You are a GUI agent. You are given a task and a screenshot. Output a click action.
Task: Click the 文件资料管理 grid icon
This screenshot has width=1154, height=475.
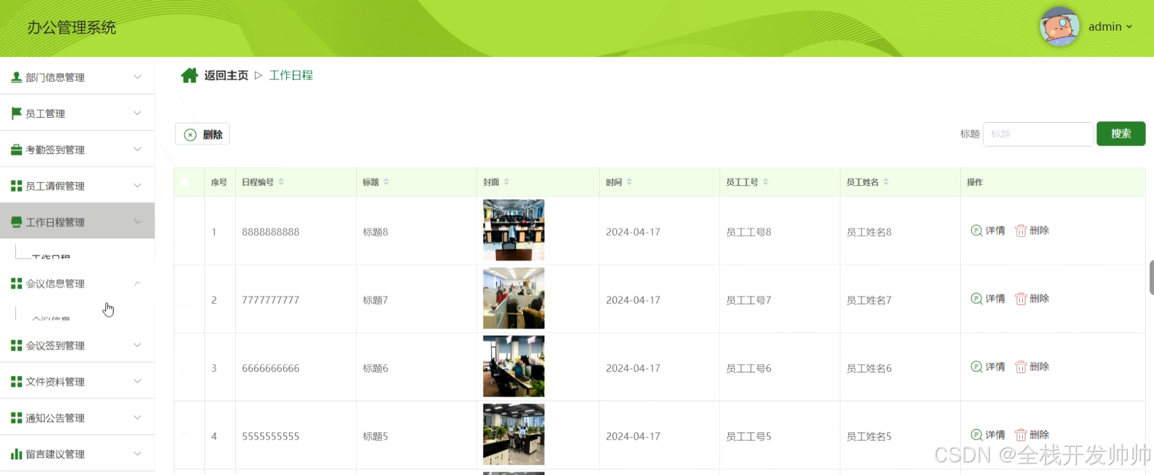pyautogui.click(x=16, y=382)
